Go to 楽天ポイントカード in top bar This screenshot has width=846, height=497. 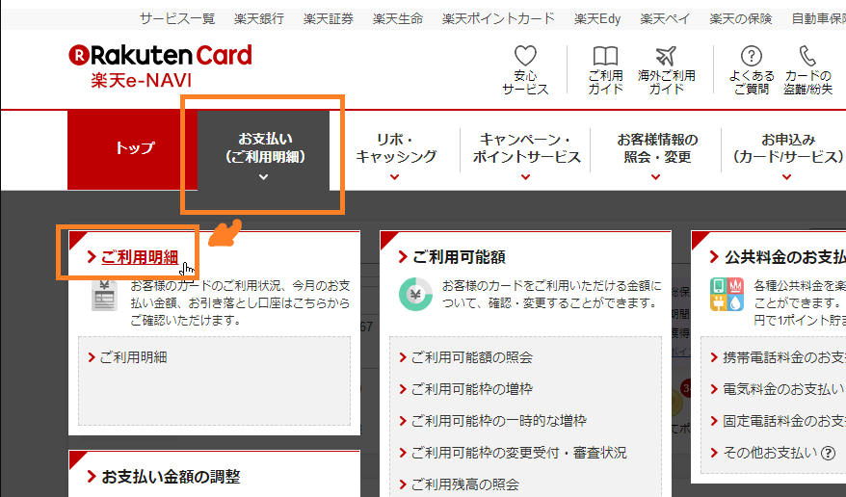[498, 19]
